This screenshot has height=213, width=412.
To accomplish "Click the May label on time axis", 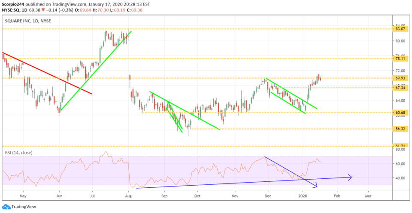I will pyautogui.click(x=23, y=196).
